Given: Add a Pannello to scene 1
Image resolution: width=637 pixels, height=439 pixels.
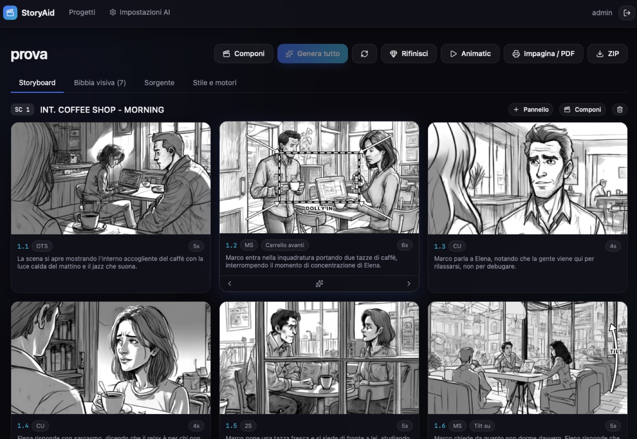Looking at the screenshot, I should click(x=531, y=109).
